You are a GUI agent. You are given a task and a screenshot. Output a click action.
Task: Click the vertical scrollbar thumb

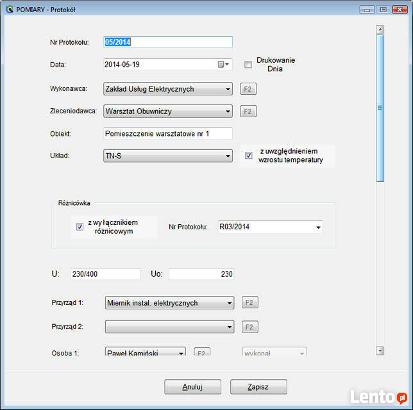point(380,108)
